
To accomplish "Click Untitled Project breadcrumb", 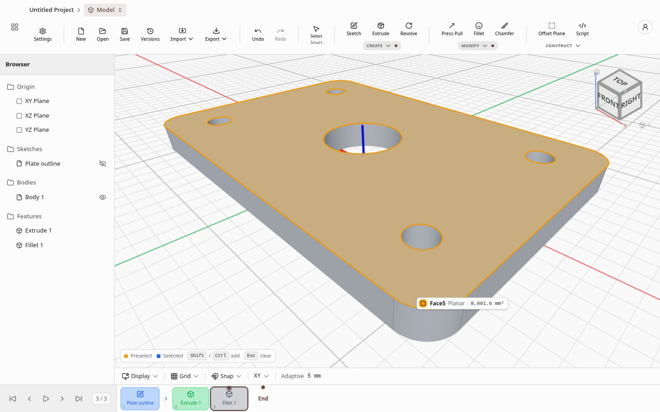I will pyautogui.click(x=51, y=10).
